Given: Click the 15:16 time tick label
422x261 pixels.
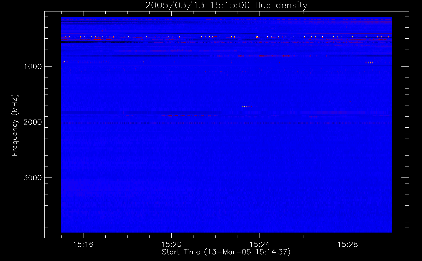Looking at the screenshot, I should 83,244.
